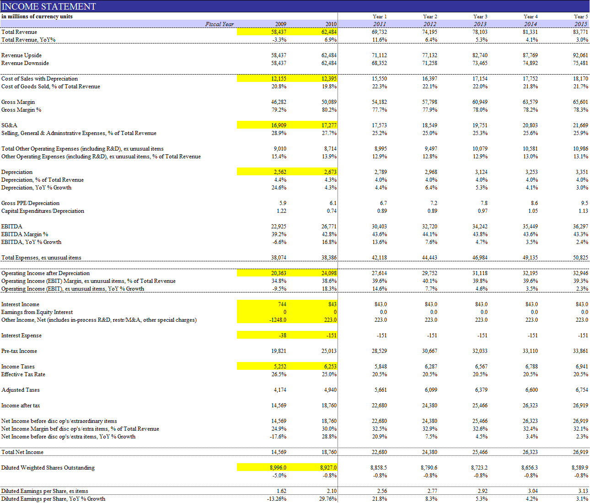Click the Fiscal Year label cell

click(x=219, y=24)
